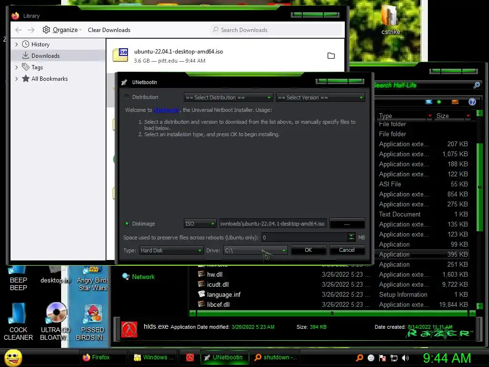Click the iso file icon in Downloads

coord(120,55)
